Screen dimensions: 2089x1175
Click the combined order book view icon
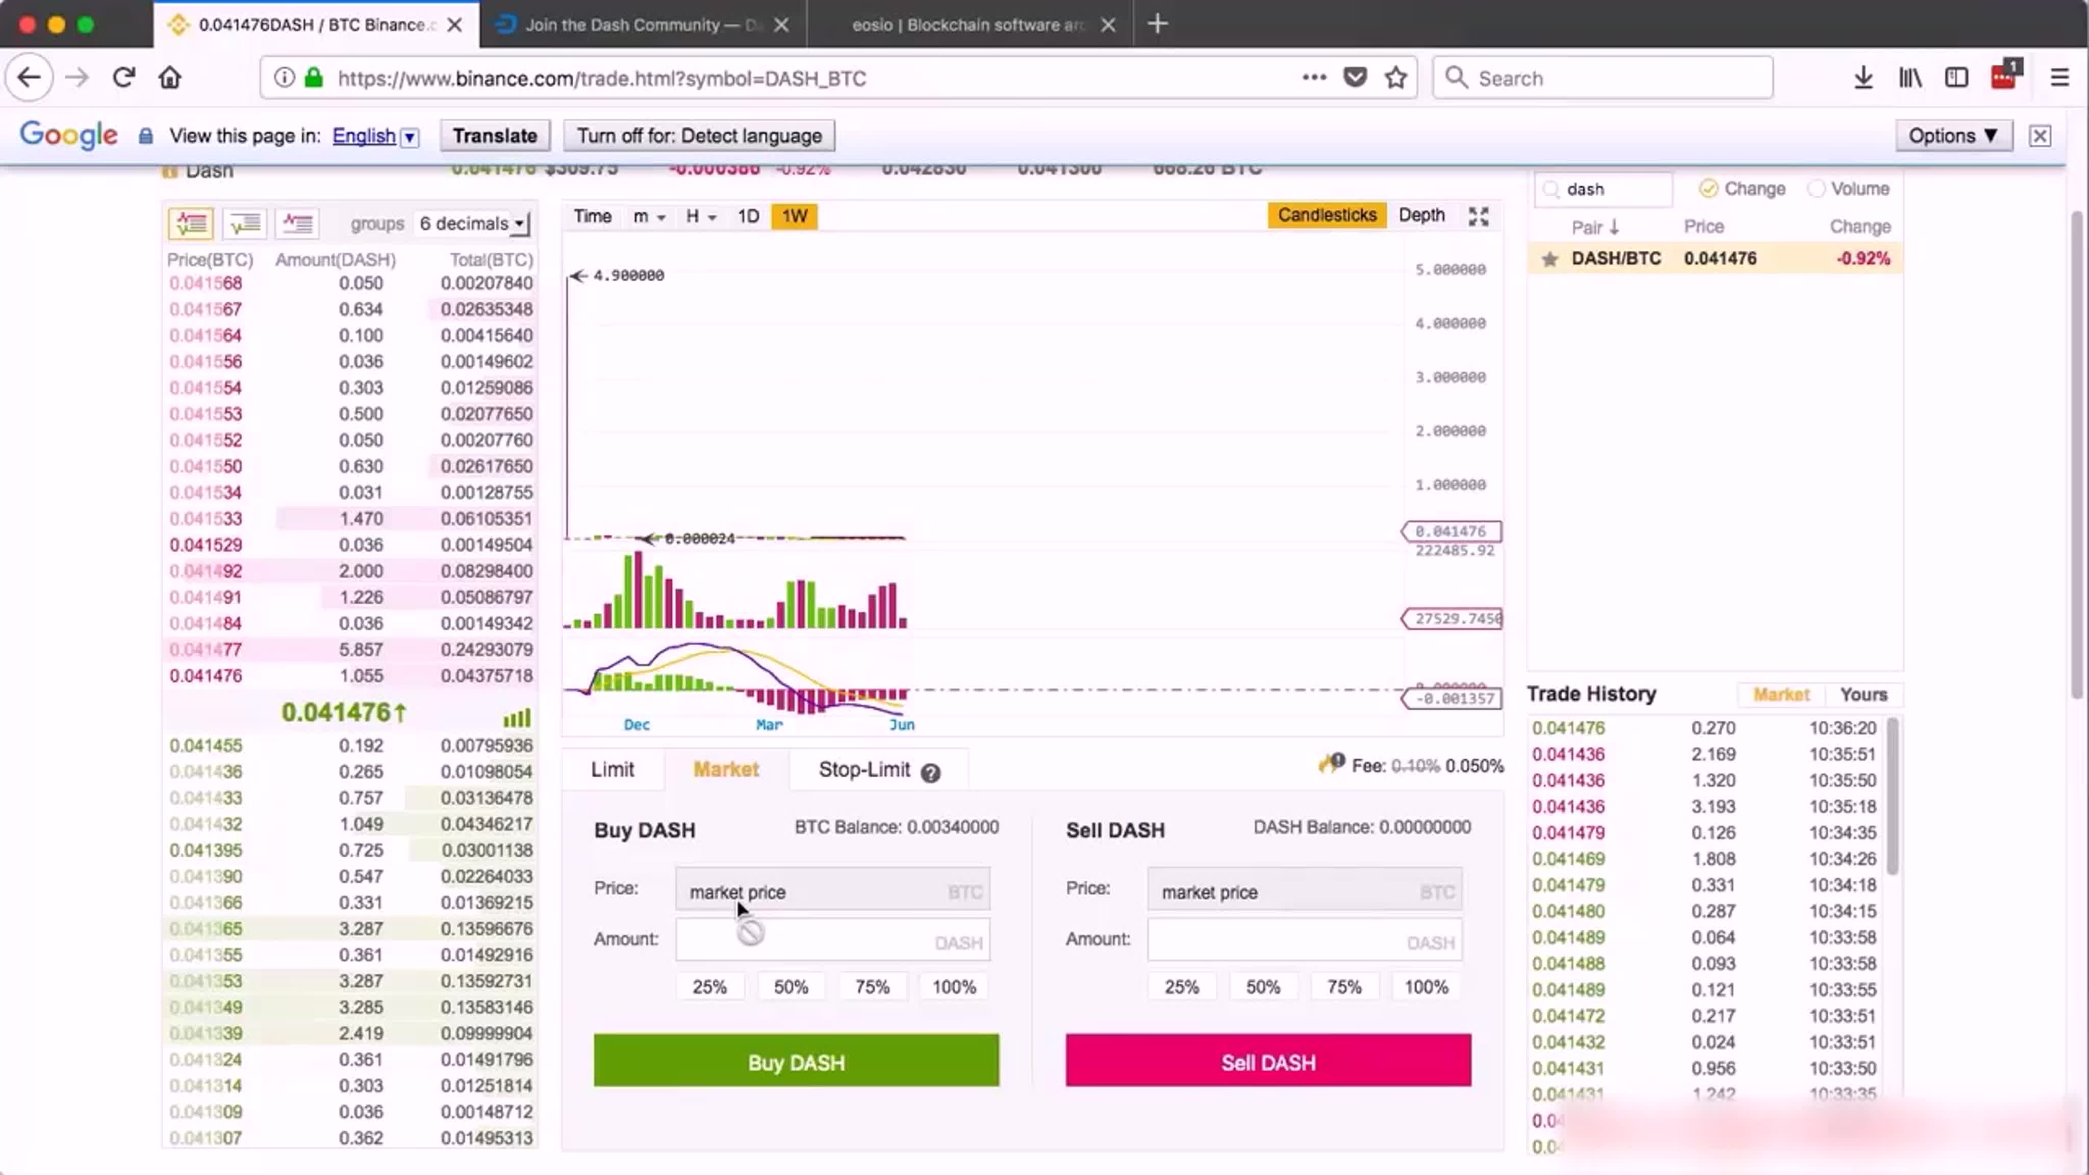point(191,223)
